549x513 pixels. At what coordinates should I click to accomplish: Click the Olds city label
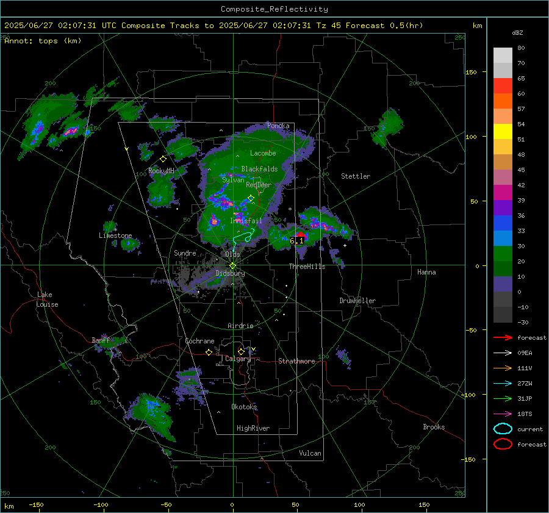(232, 254)
